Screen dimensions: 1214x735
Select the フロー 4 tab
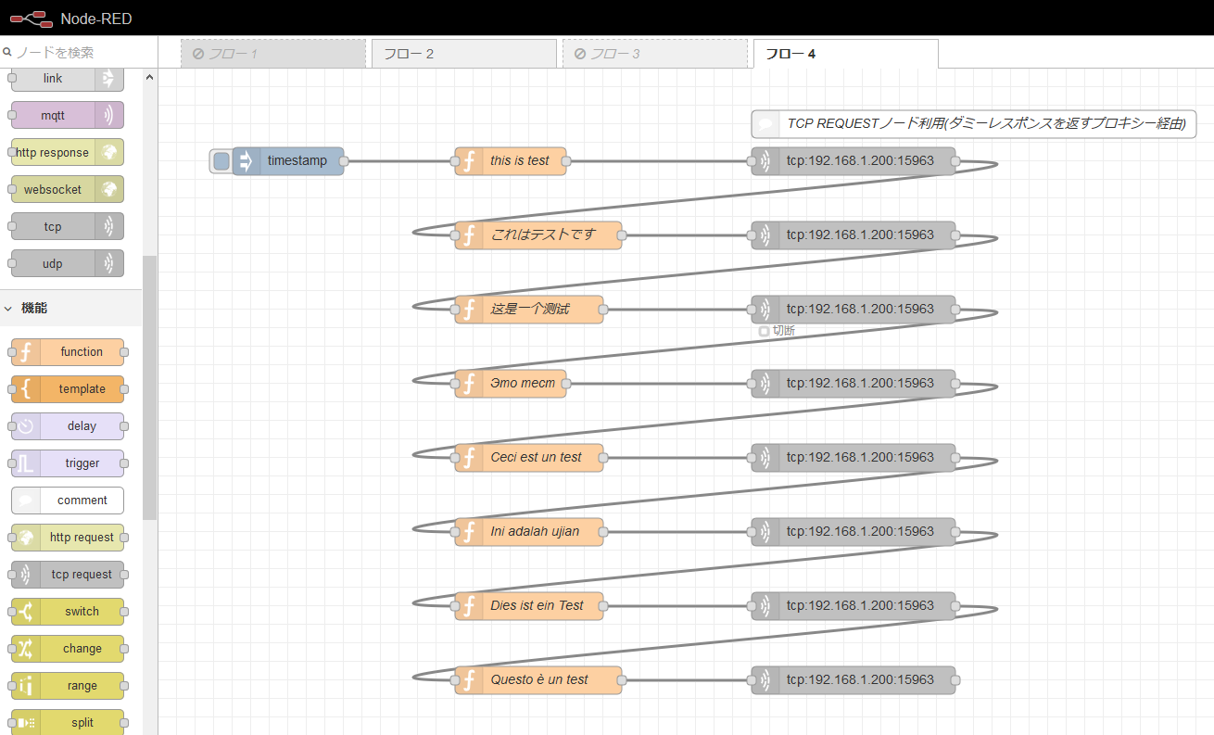[846, 54]
